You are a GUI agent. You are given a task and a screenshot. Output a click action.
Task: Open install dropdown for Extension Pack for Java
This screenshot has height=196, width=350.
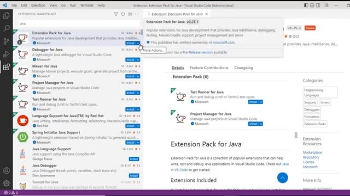138,43
